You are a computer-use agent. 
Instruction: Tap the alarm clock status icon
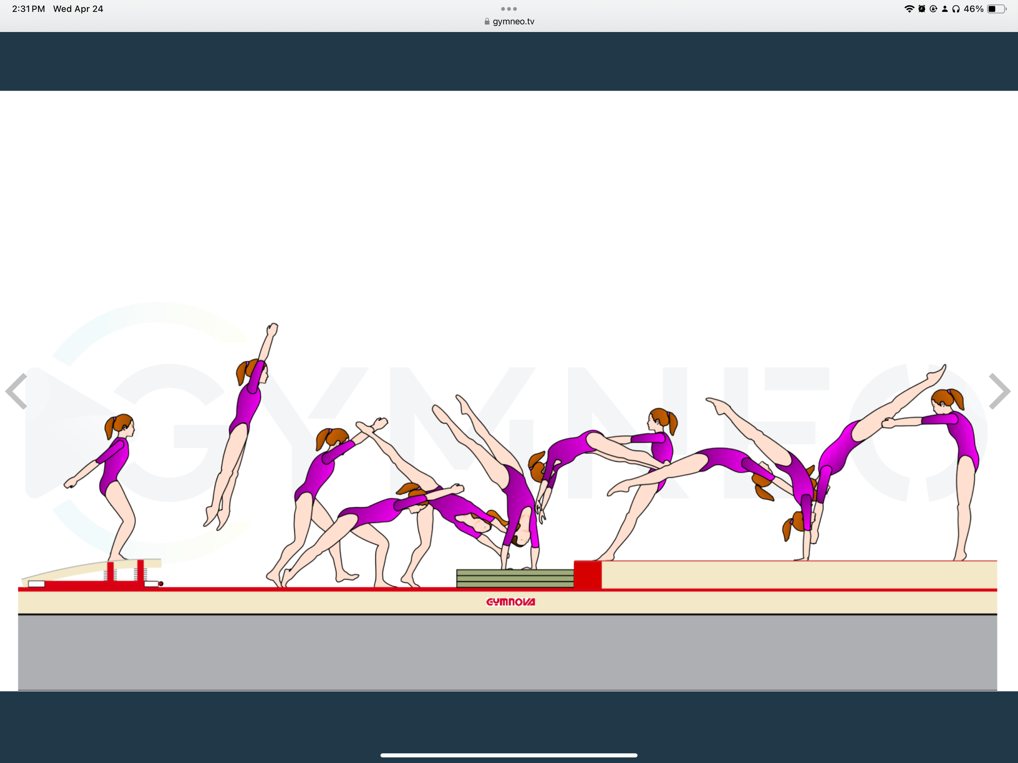point(921,9)
